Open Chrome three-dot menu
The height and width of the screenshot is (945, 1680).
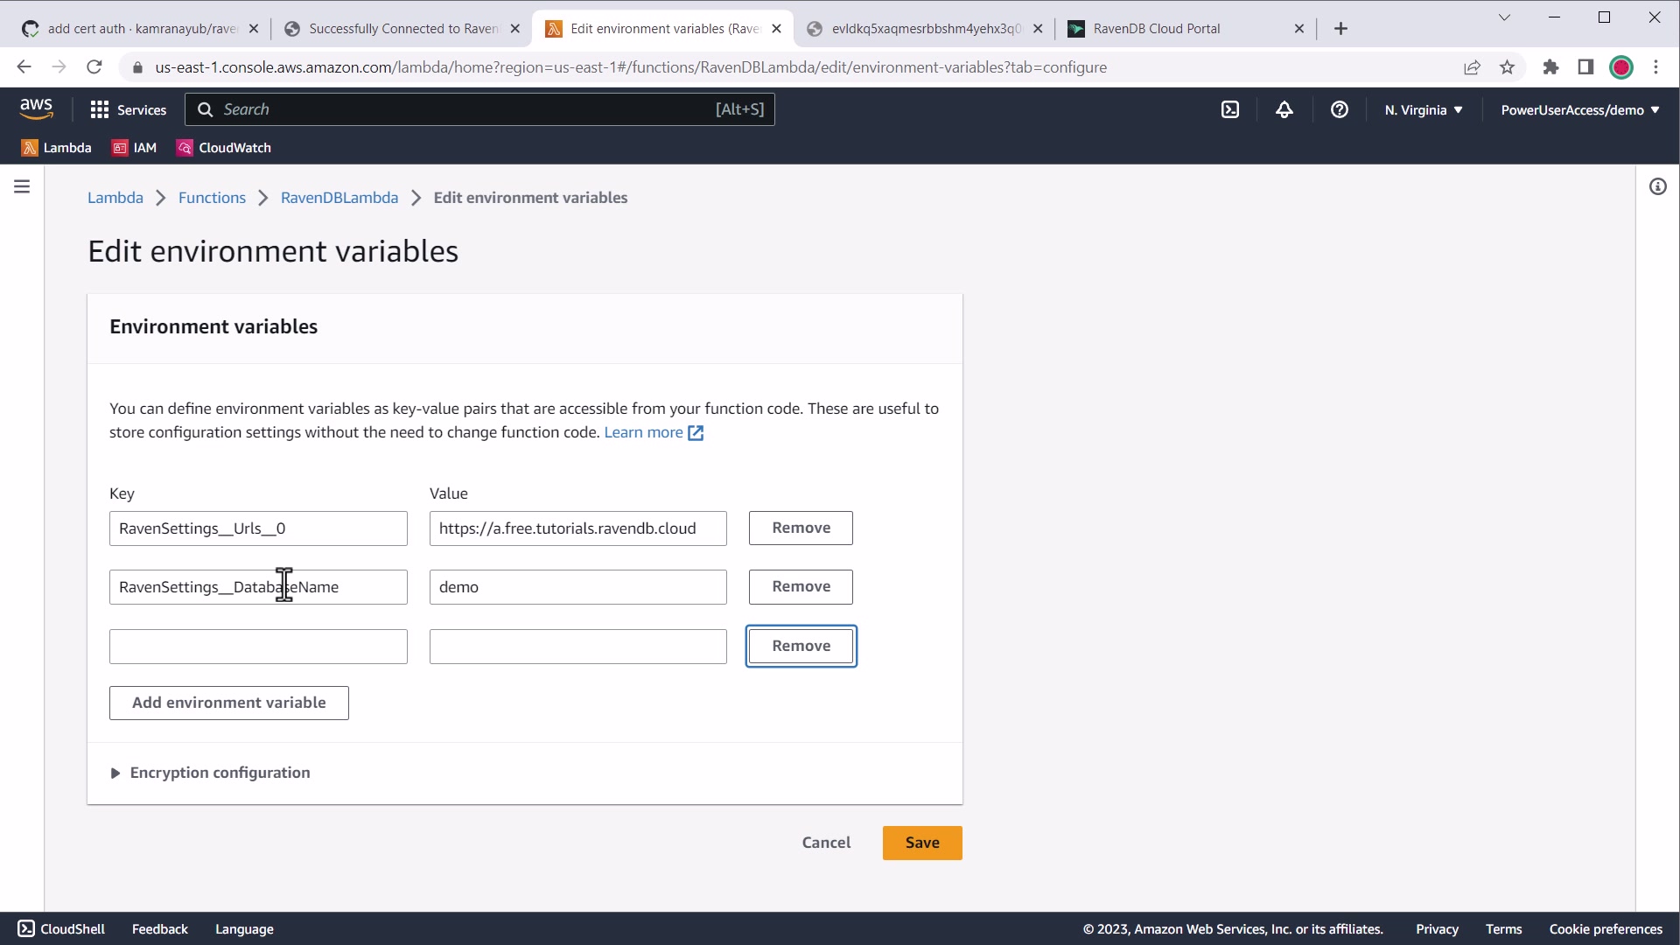tap(1655, 67)
